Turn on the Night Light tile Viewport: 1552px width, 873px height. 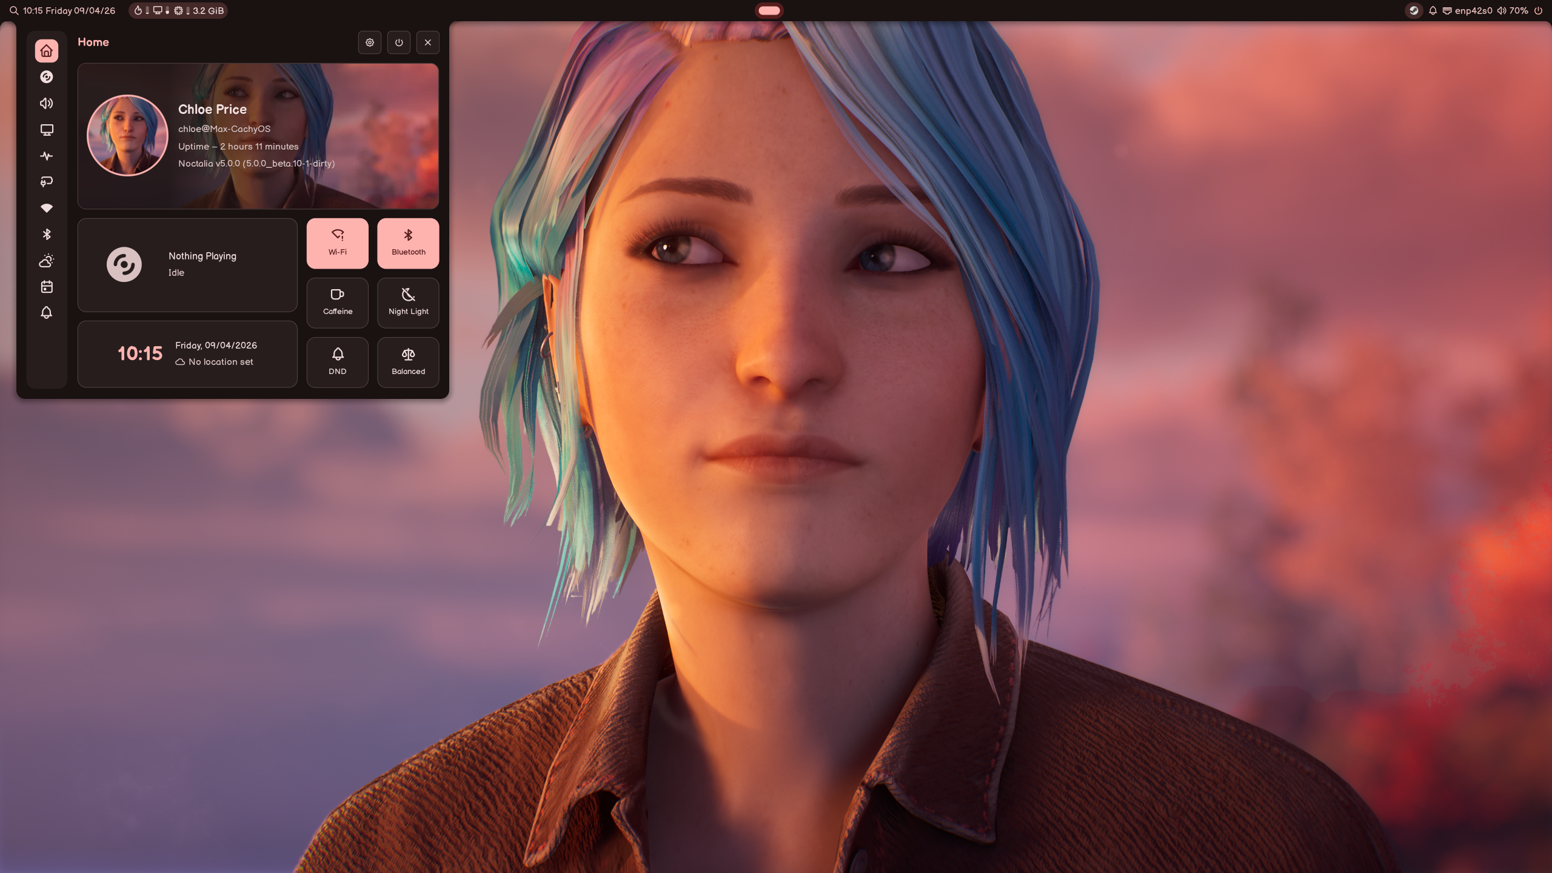[408, 303]
